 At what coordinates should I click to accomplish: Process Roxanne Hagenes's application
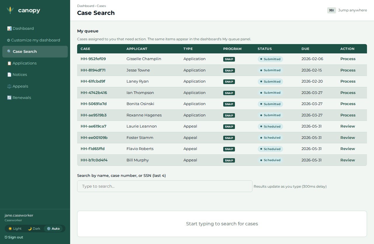348,115
